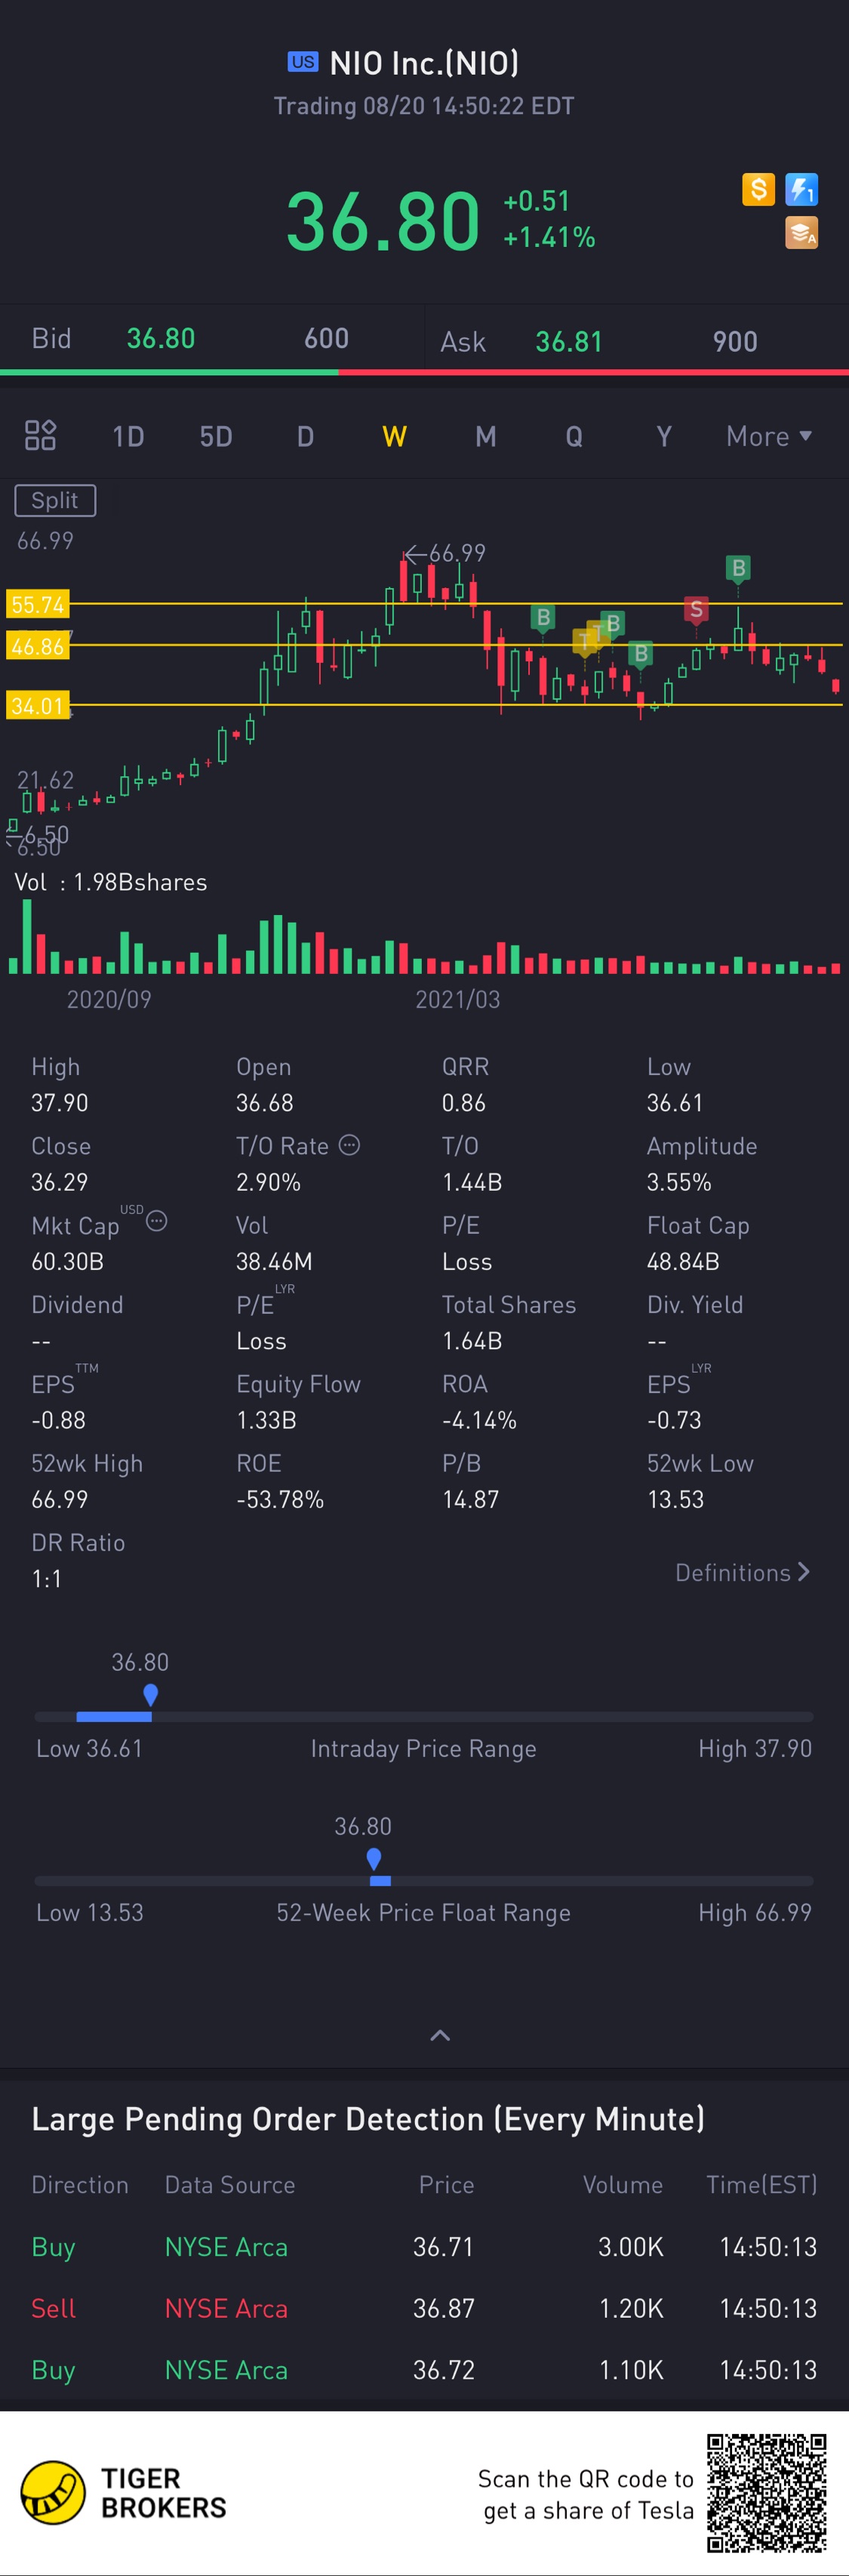Tap the Vol 1.98Bshares label
Image resolution: width=849 pixels, height=2576 pixels.
pos(111,882)
